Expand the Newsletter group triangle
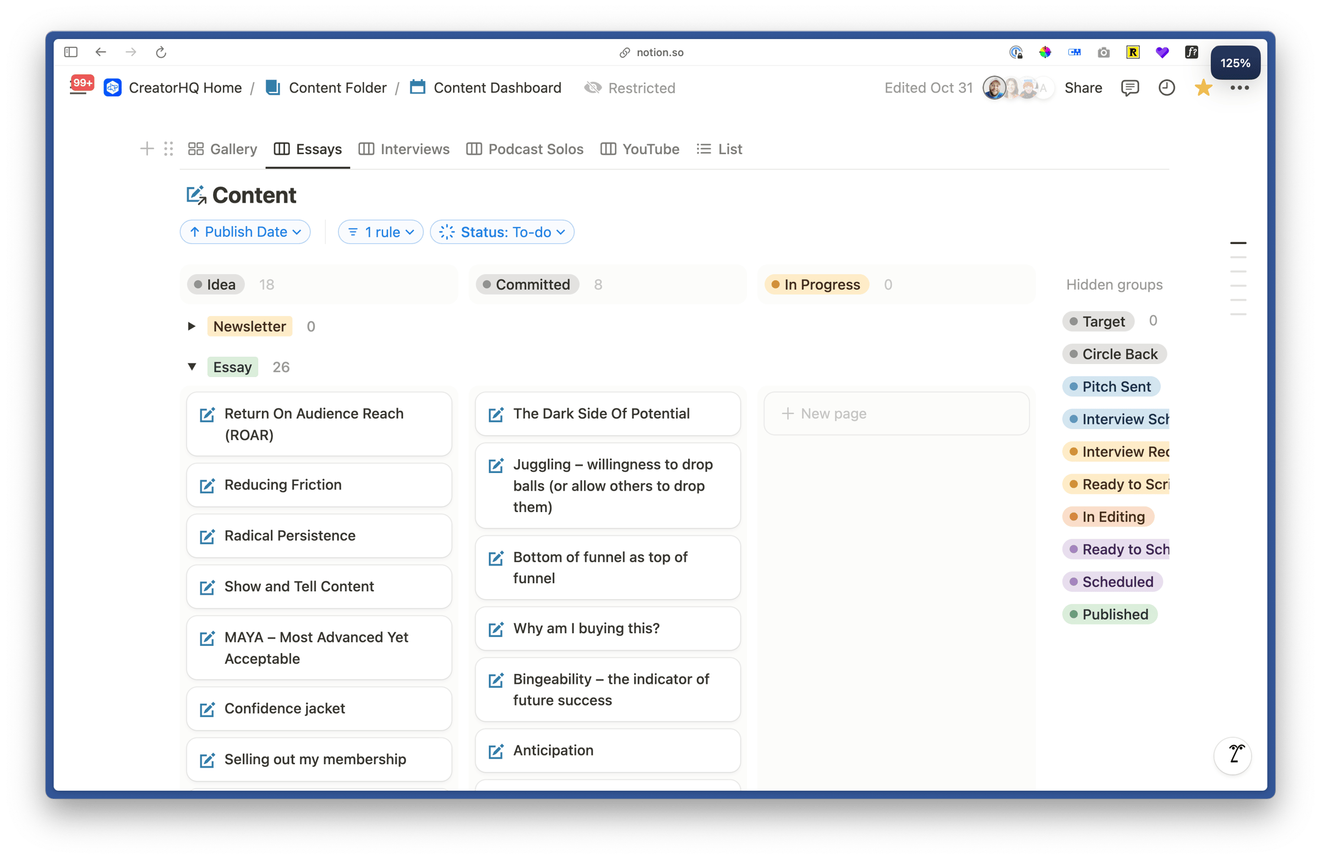 (x=192, y=326)
